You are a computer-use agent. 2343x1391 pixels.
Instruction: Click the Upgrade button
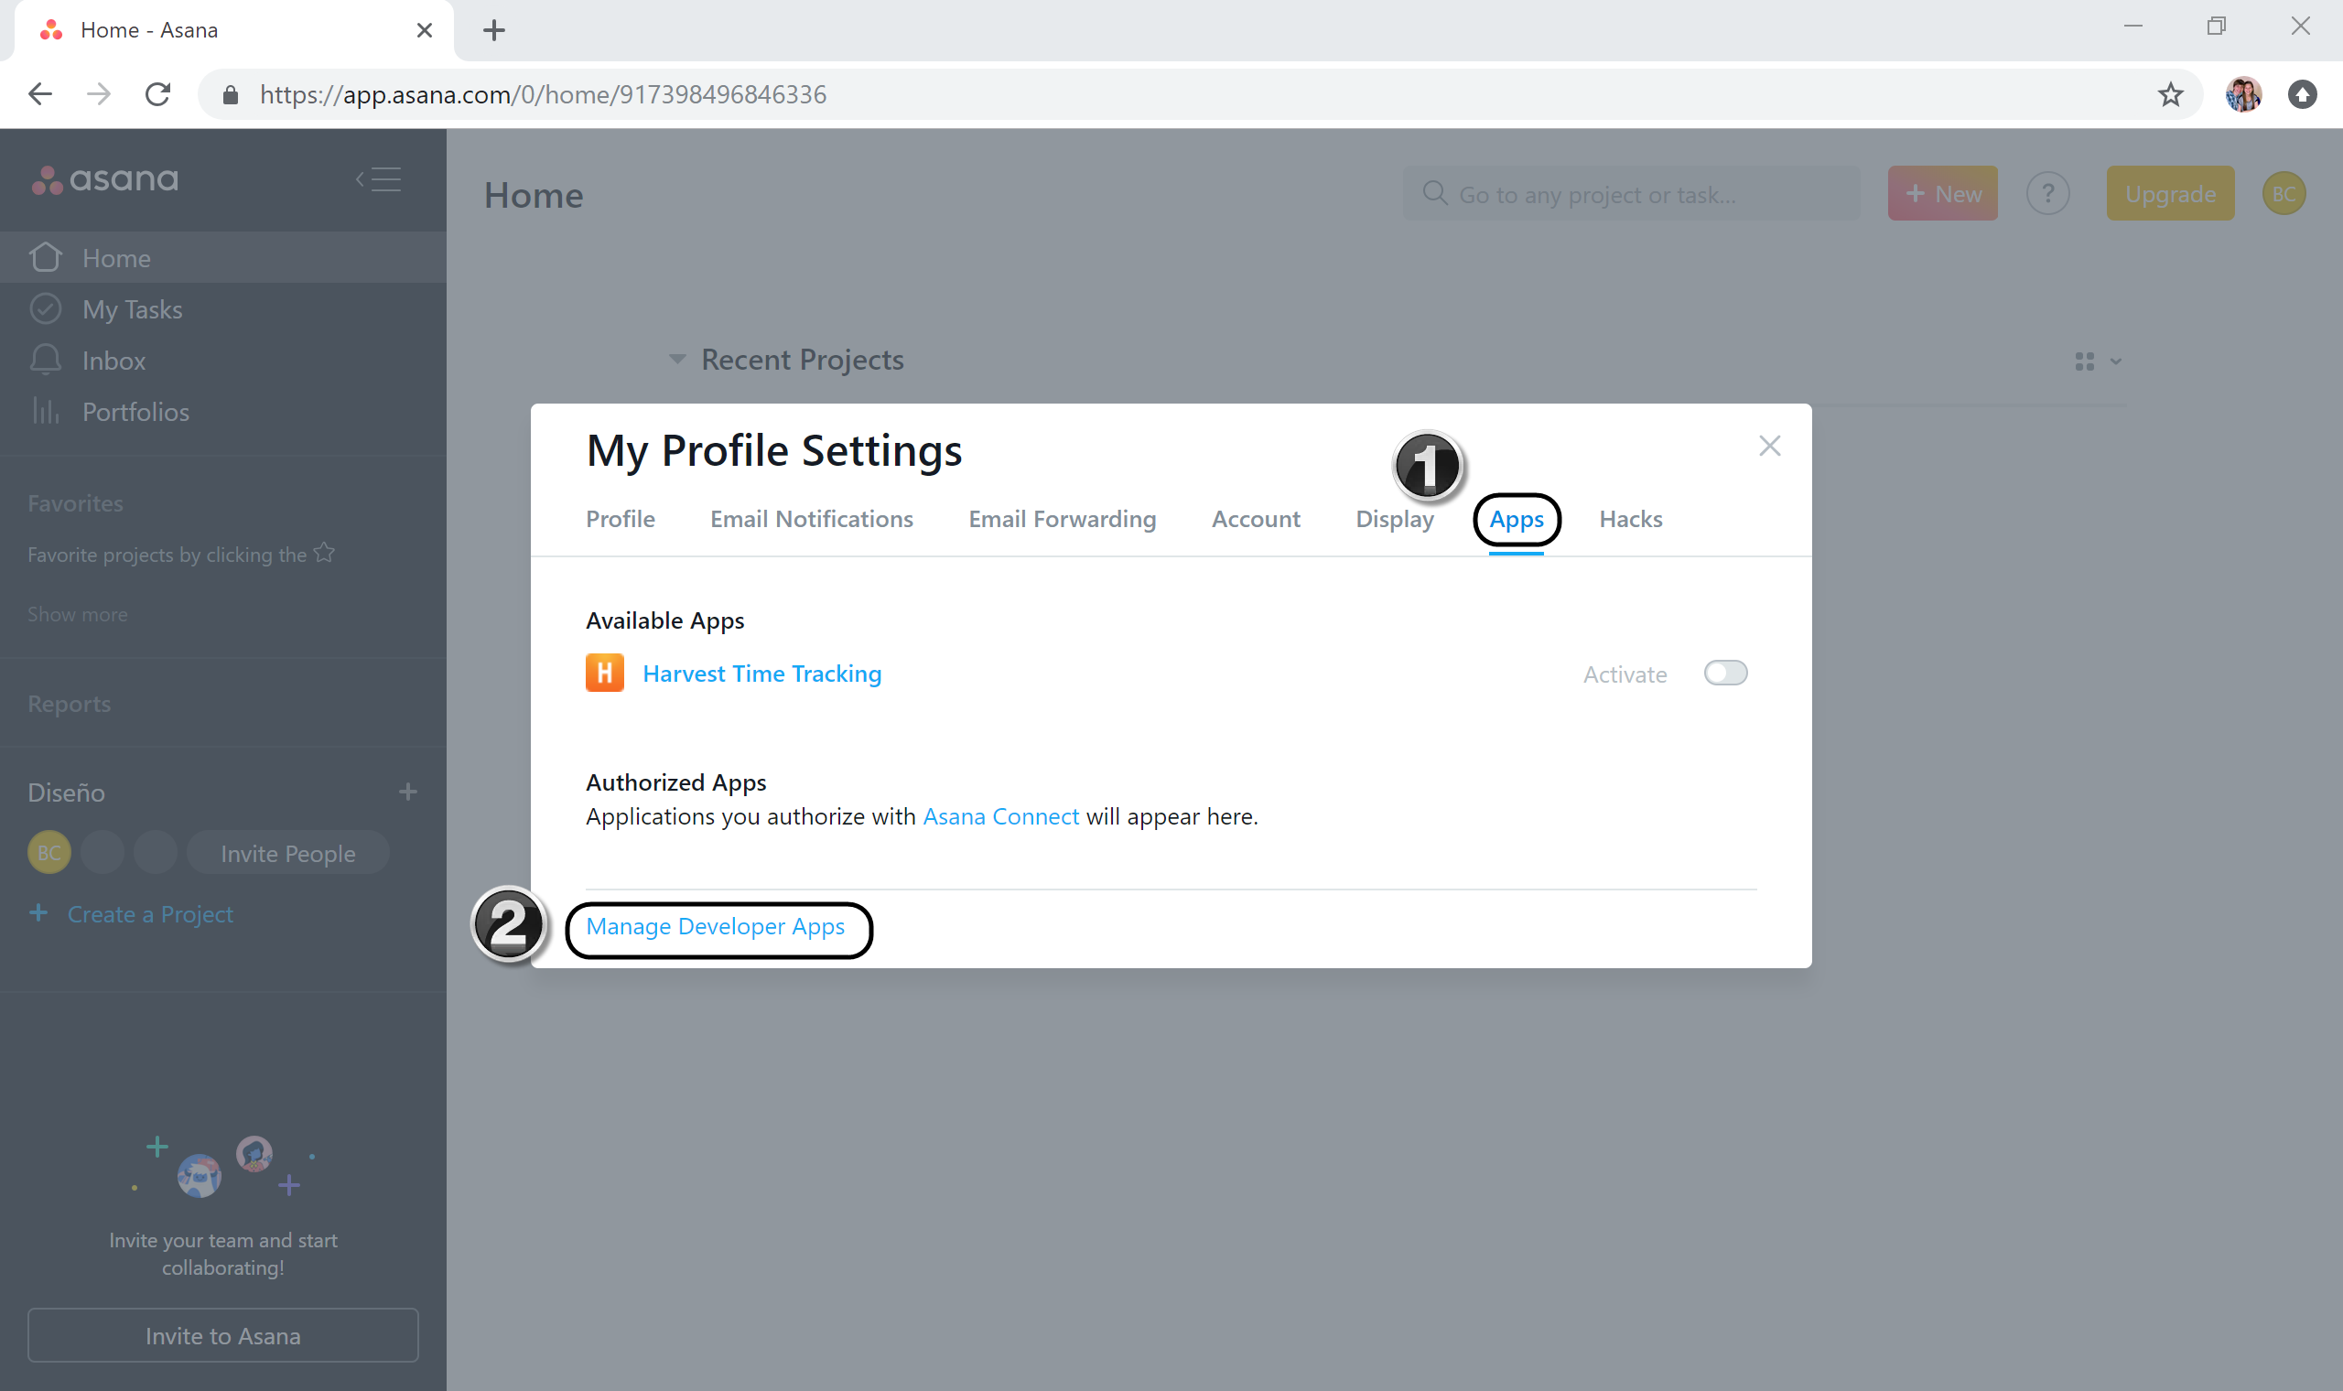[2171, 194]
